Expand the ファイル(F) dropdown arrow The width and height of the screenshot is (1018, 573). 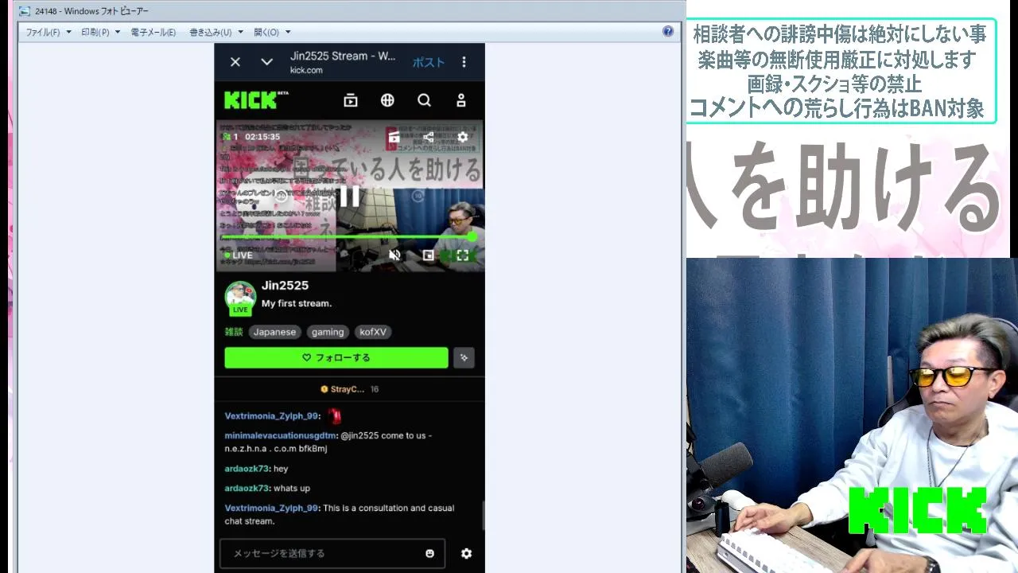point(68,32)
